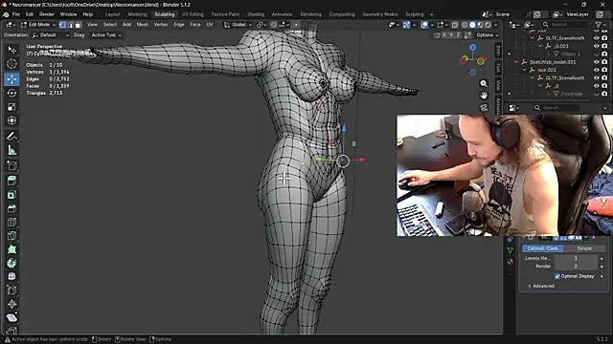This screenshot has height=344, width=613.
Task: Hide Sketchfab_model.001 with its eye icon
Action: [x=597, y=62]
